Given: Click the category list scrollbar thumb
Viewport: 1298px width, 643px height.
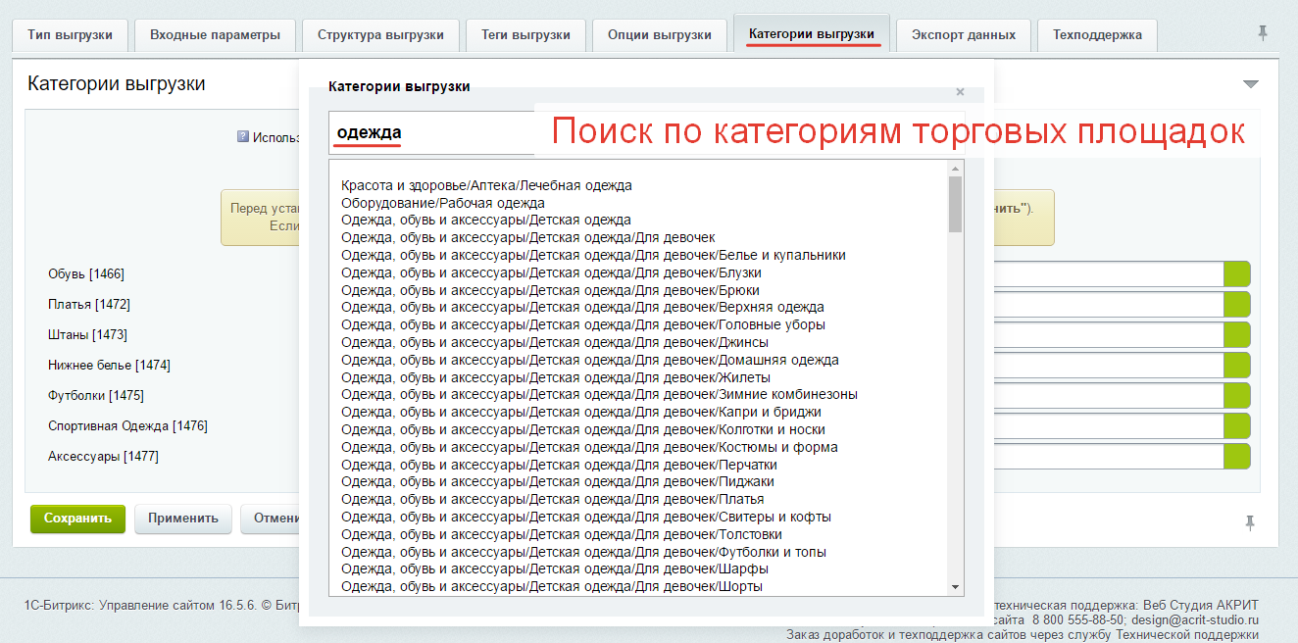Looking at the screenshot, I should click(956, 204).
